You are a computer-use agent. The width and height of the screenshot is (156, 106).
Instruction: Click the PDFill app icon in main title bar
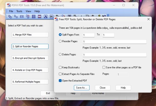coord(9,5)
